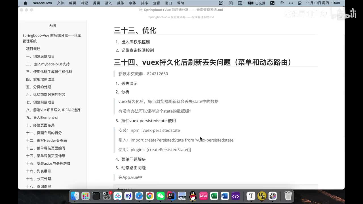The height and width of the screenshot is (204, 363).
Task: Jump to 九、导入Element-ui in outline
Action: [x=42, y=118]
